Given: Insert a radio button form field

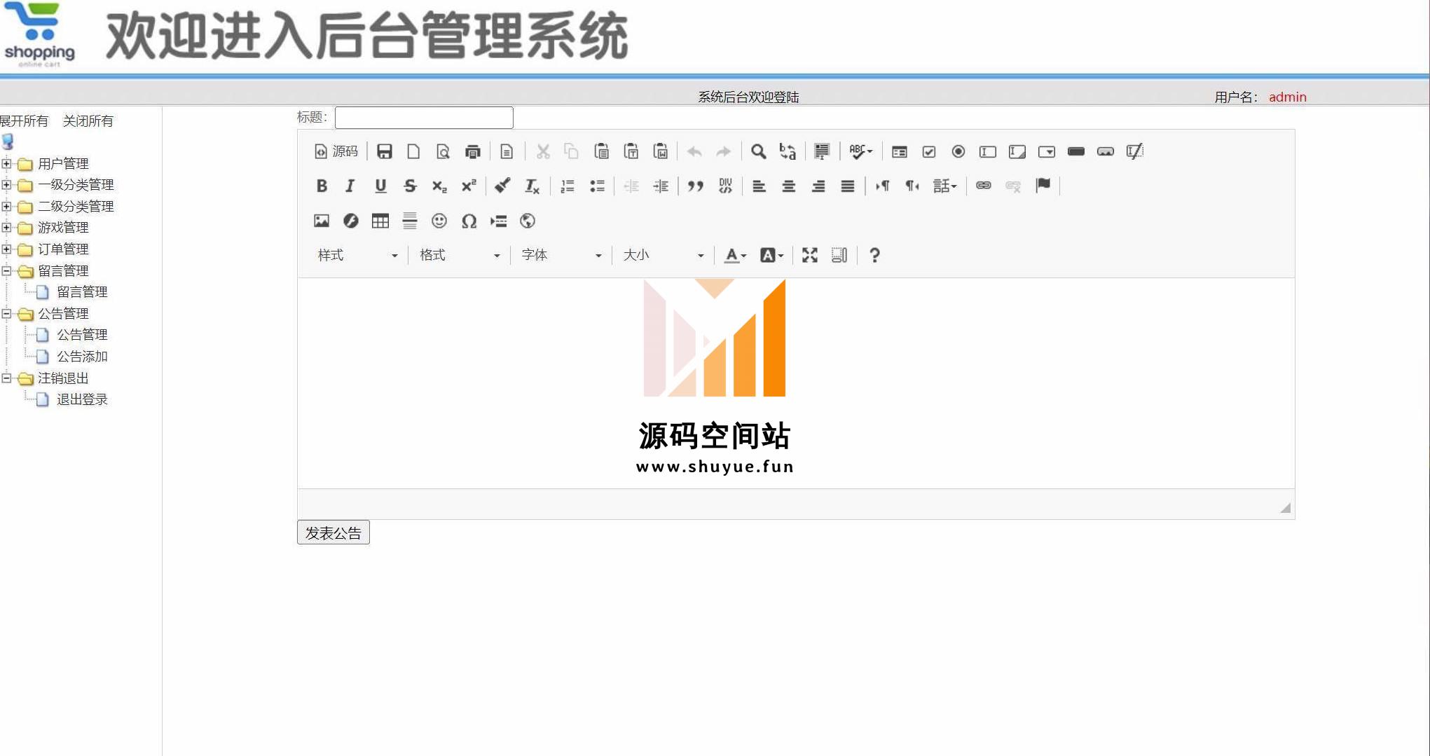Looking at the screenshot, I should [958, 151].
